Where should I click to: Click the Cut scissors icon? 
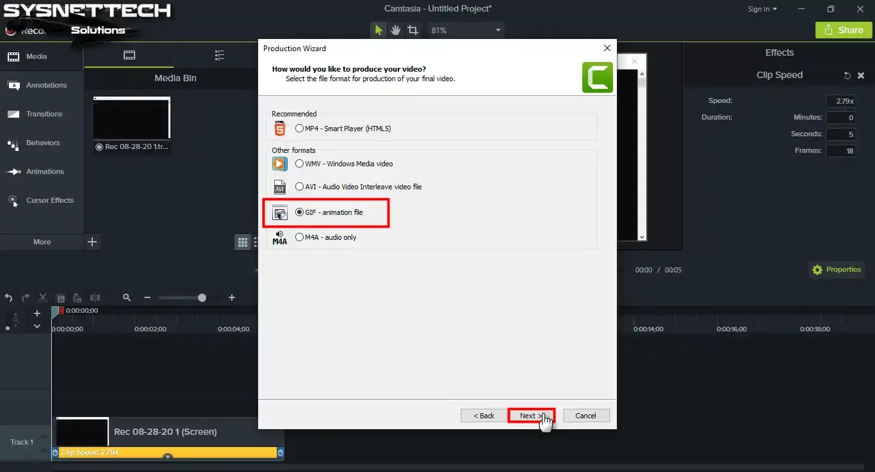43,298
